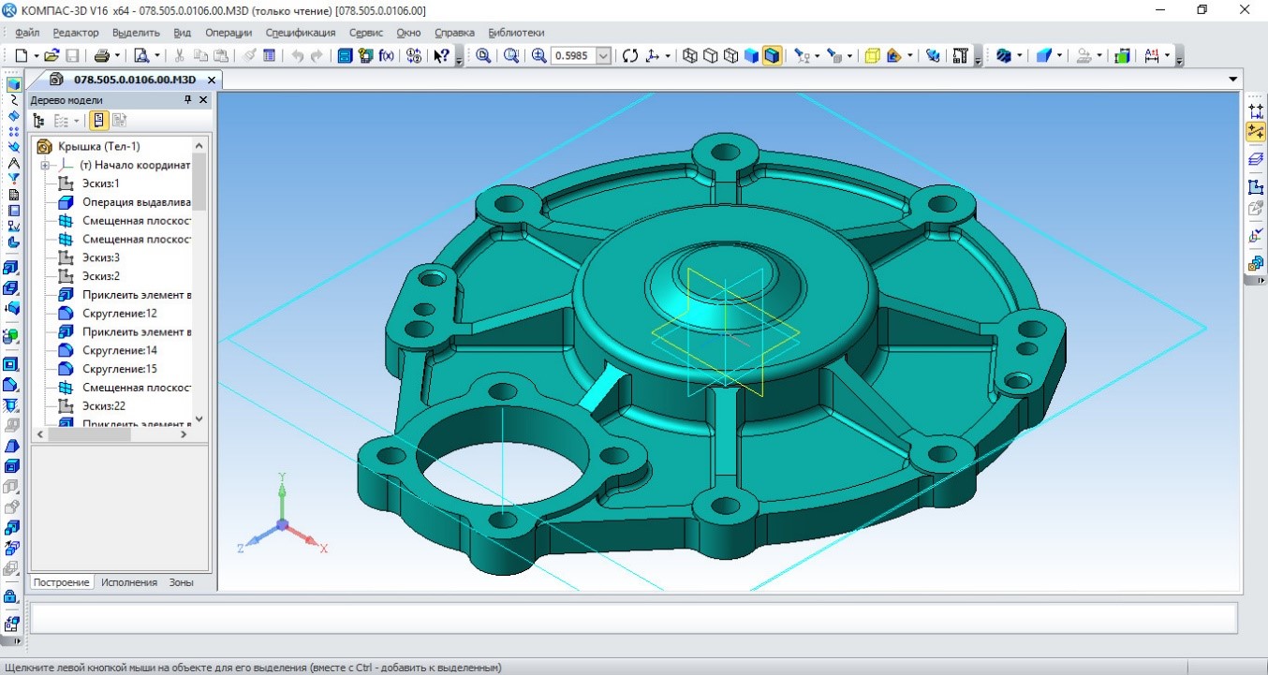This screenshot has width=1268, height=675.
Task: Select Скругление:12 in model tree
Action: click(120, 313)
